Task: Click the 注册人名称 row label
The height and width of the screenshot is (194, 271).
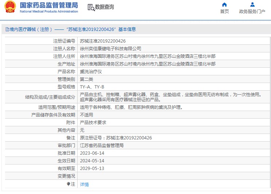Action: (x=64, y=48)
